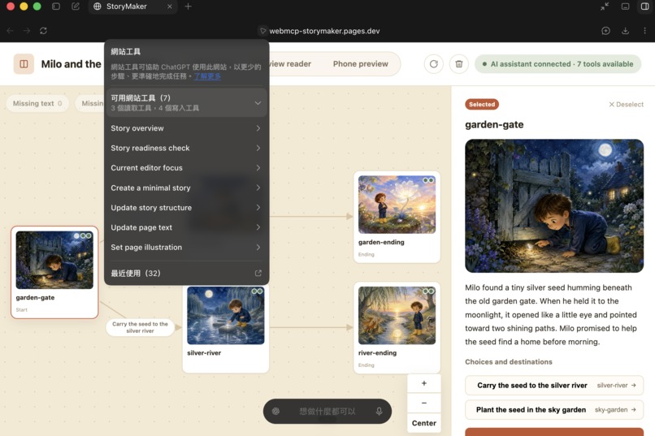655x436 pixels.
Task: Open a new tab with the plus icon
Action: click(x=188, y=6)
